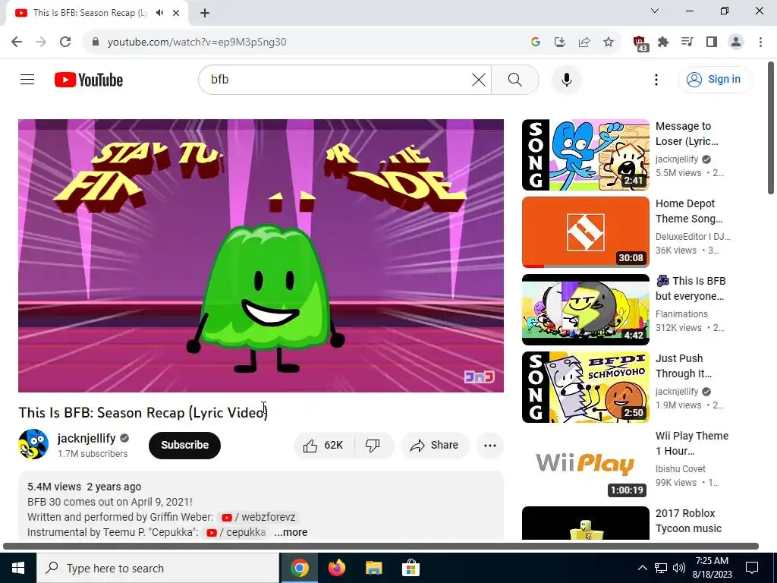The height and width of the screenshot is (583, 777).
Task: Click the install app icon in address bar
Action: point(559,42)
